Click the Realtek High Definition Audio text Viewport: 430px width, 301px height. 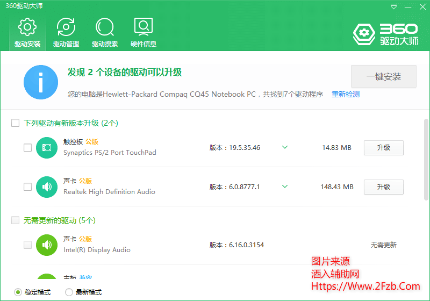point(109,192)
